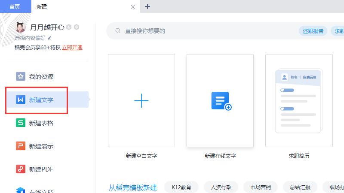Viewport: 344px width, 193px height.
Task: Click the star icon for 我的资源
Action: tap(20, 77)
